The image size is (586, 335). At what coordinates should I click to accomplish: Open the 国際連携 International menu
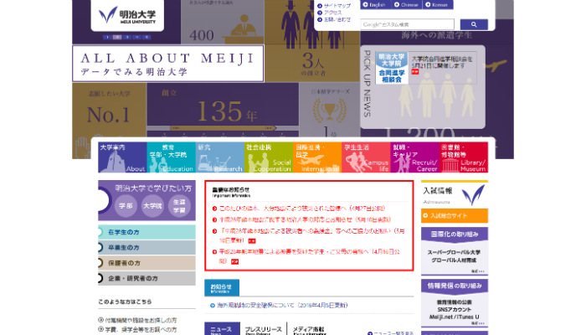[317, 157]
